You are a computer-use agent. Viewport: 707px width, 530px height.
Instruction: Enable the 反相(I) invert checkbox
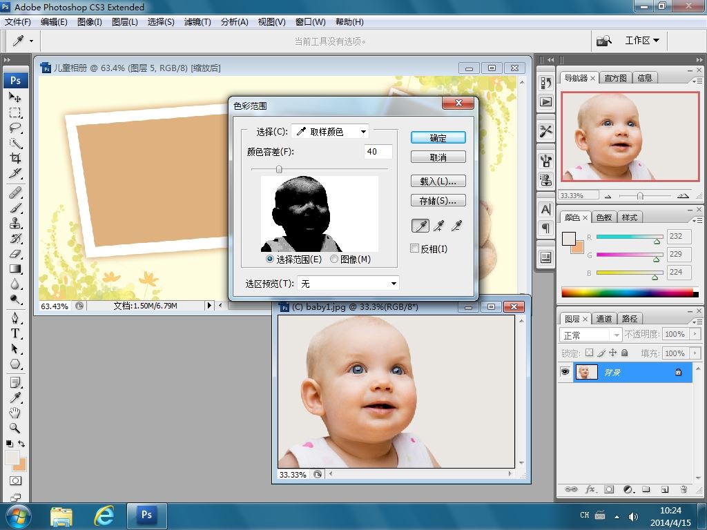tap(414, 248)
